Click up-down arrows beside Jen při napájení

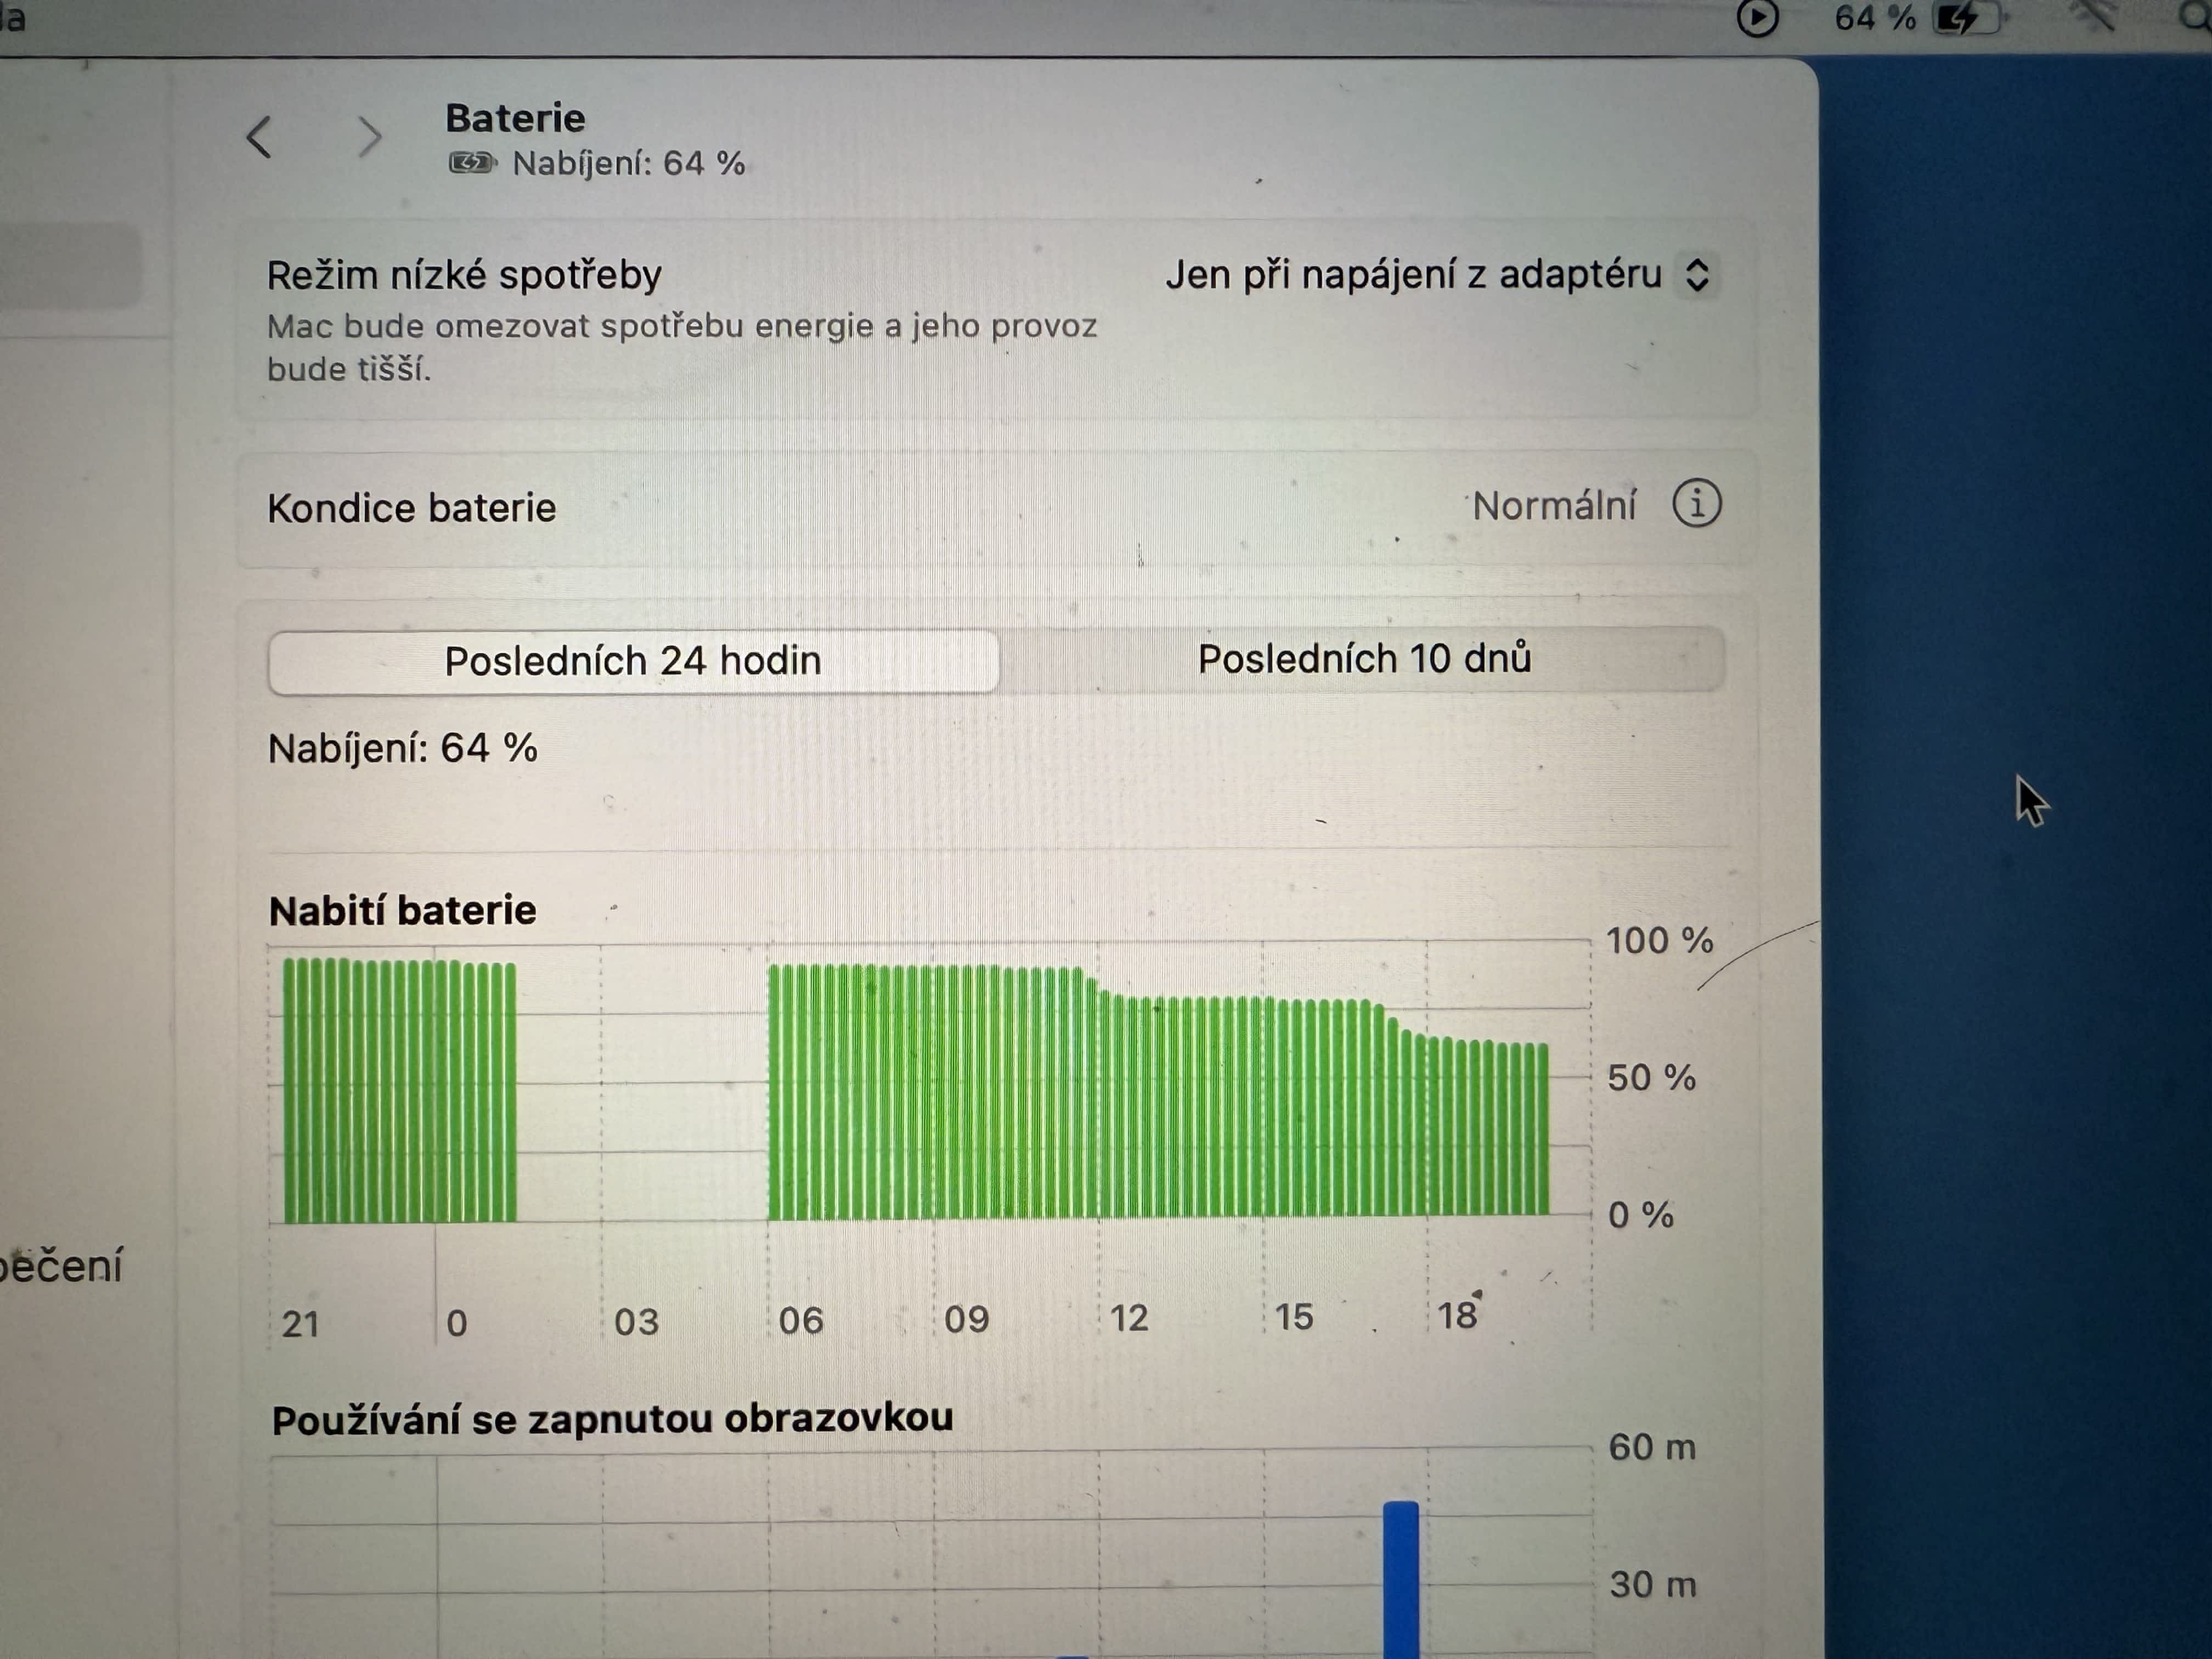pos(1697,275)
